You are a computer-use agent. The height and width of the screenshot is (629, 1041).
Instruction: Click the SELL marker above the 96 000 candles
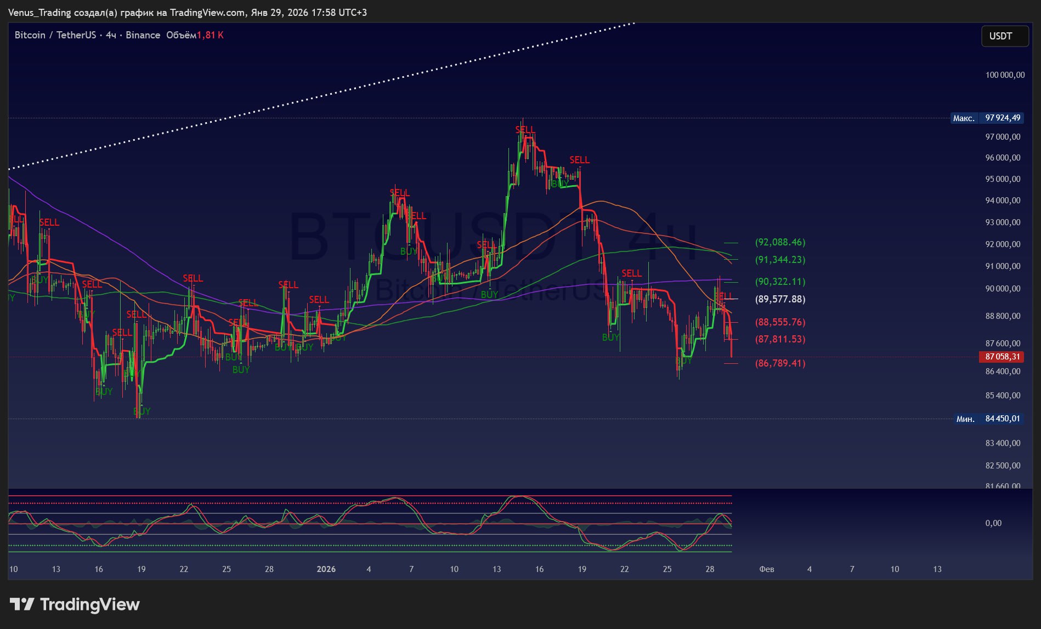pos(579,160)
